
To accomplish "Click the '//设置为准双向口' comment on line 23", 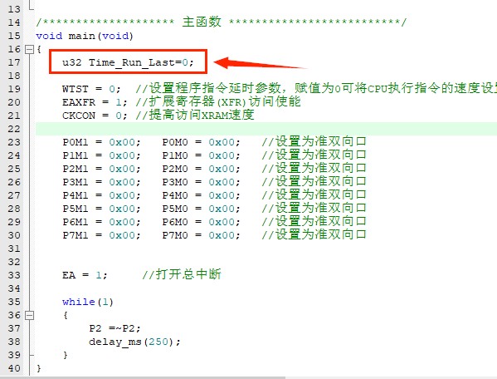I will (x=314, y=141).
